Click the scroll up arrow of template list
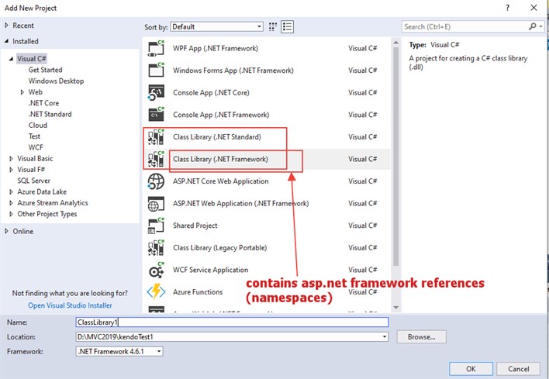Image resolution: width=549 pixels, height=379 pixels. (x=396, y=43)
